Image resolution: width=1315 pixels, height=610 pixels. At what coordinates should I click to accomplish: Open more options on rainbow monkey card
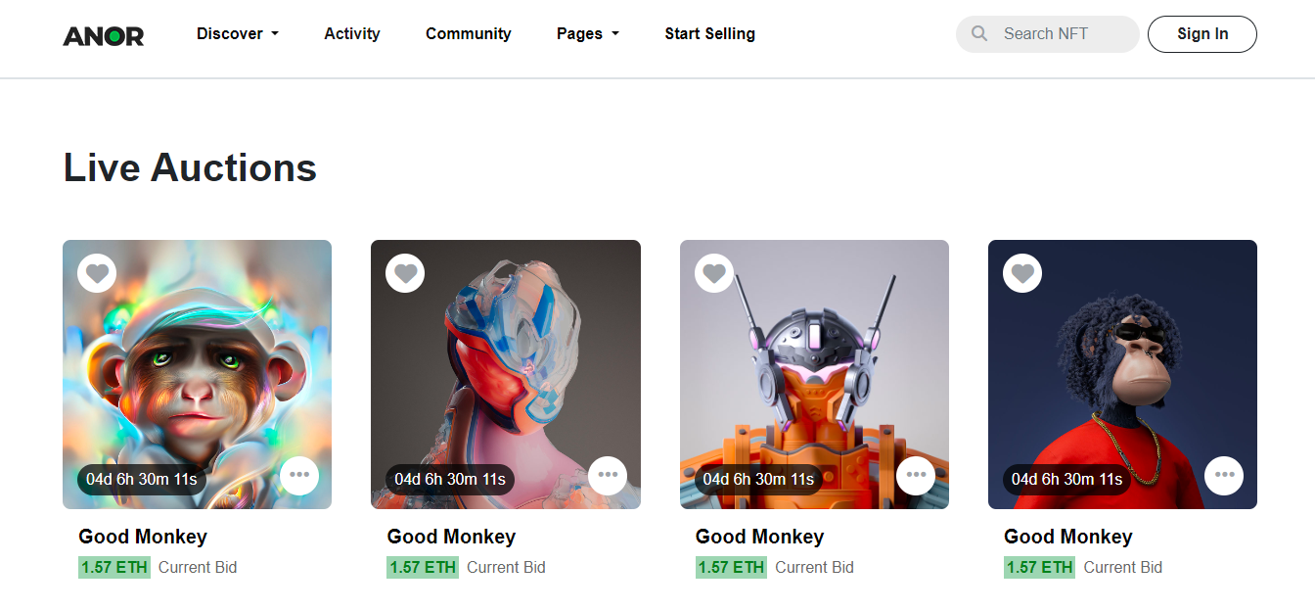(x=299, y=476)
